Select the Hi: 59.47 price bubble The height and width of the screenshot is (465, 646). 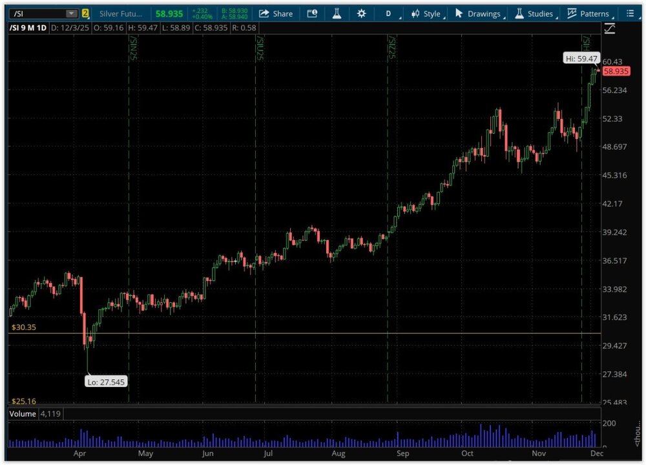pos(581,58)
